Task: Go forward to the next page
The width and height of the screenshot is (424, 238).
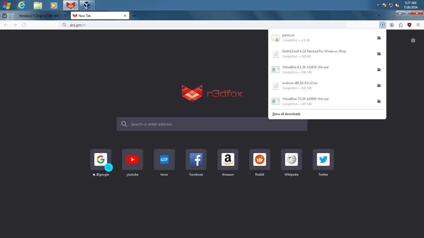Action: pos(15,25)
